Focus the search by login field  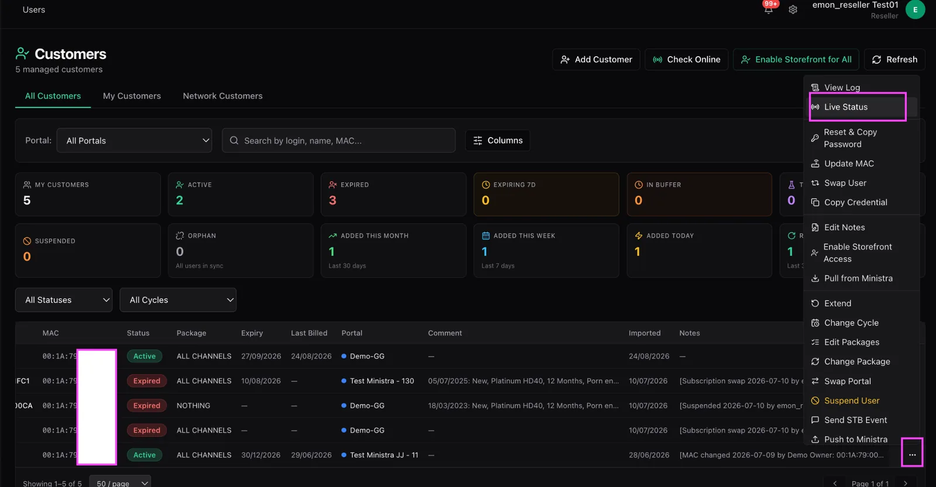coord(339,140)
